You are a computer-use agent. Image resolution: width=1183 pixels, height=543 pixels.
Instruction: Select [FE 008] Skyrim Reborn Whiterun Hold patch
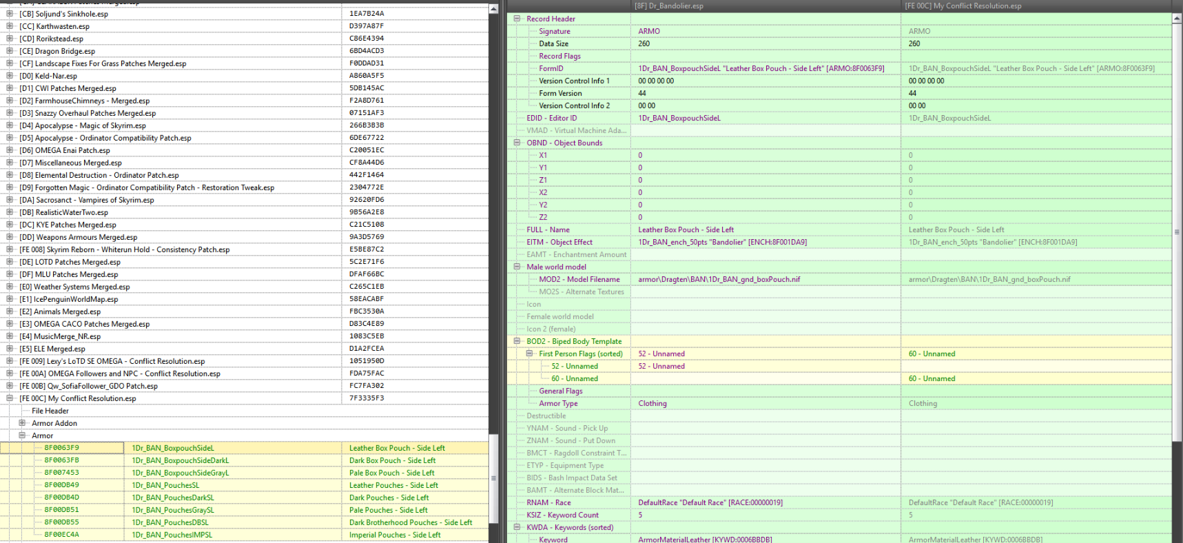pyautogui.click(x=125, y=249)
